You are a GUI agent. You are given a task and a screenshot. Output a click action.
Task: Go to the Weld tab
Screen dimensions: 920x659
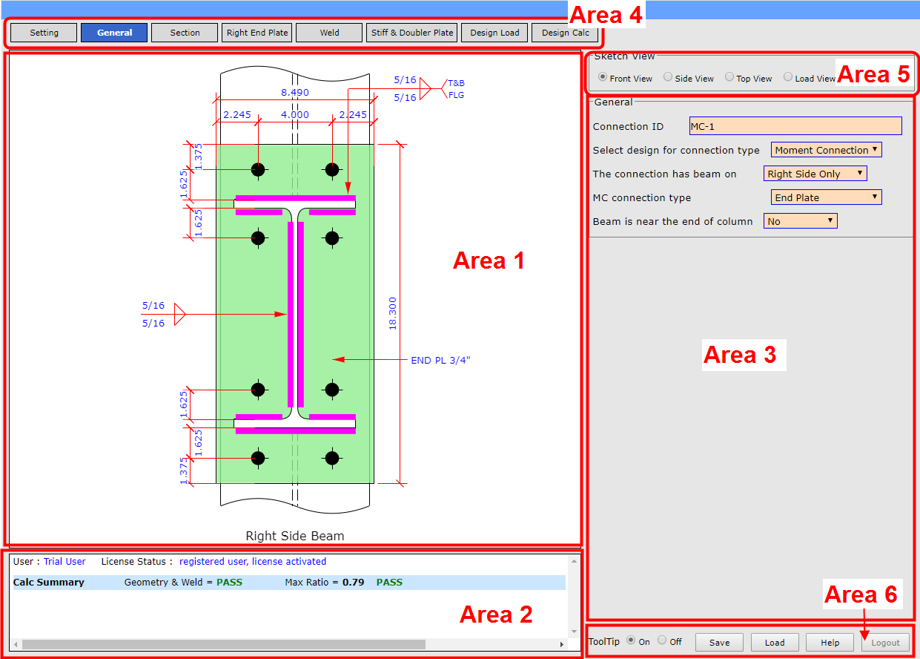(329, 33)
